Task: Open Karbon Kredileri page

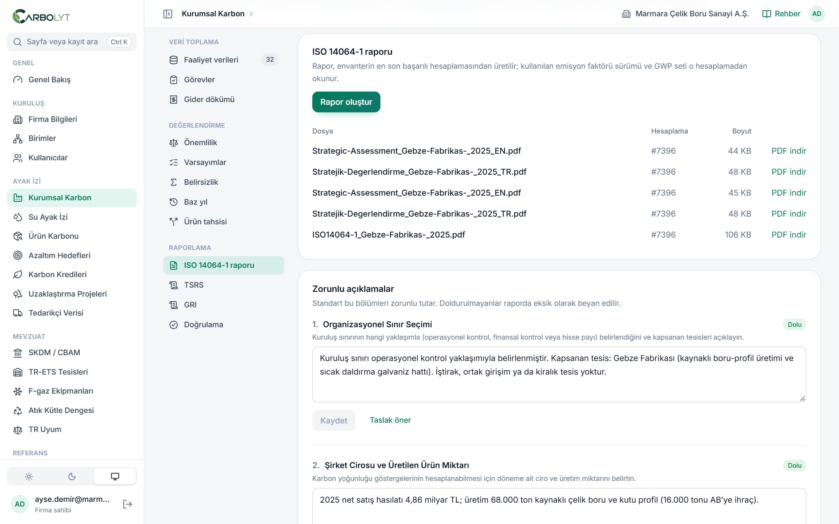Action: click(72, 274)
